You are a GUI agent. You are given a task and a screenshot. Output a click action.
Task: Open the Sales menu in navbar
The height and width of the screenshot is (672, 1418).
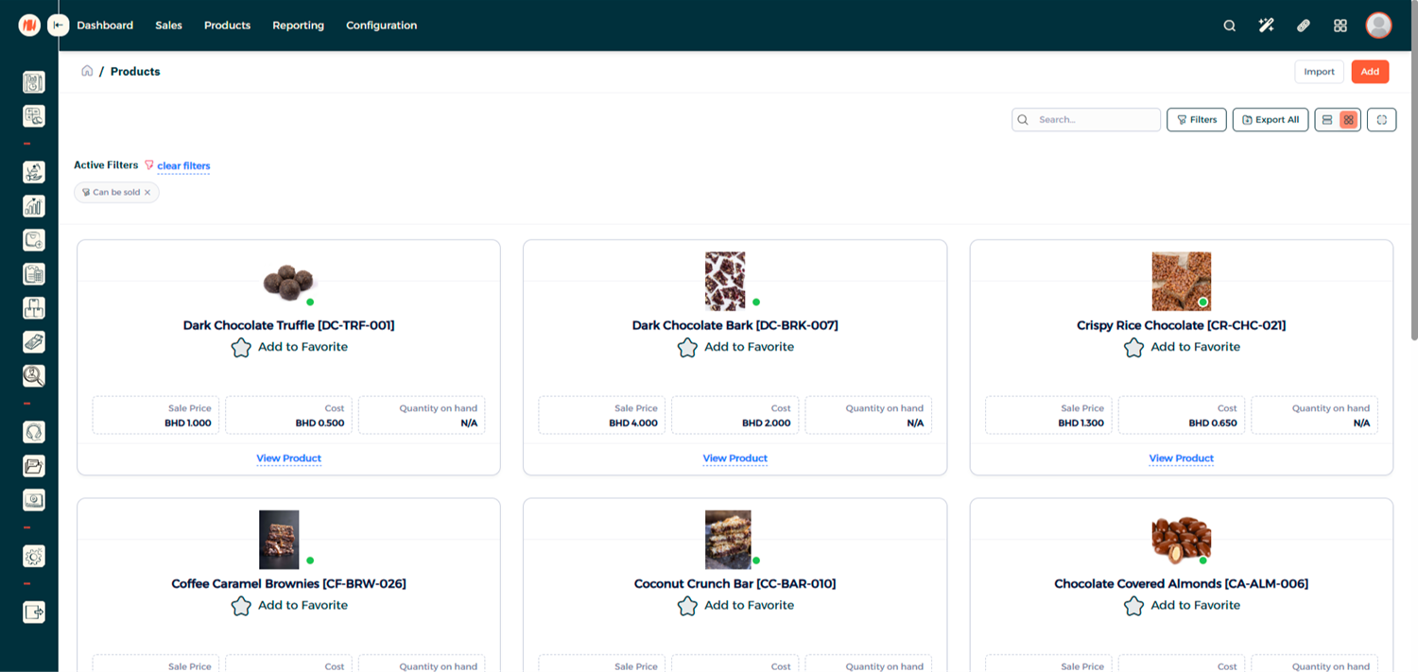pyautogui.click(x=168, y=26)
